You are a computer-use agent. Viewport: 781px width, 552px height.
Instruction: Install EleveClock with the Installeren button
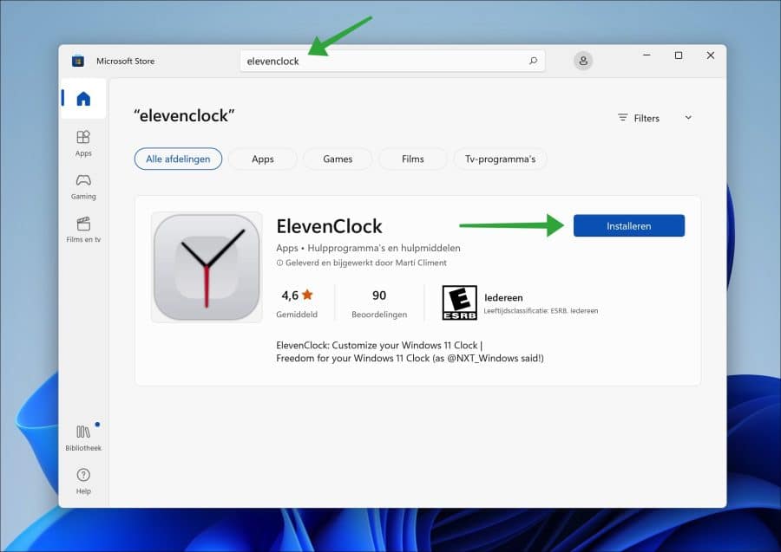[628, 225]
